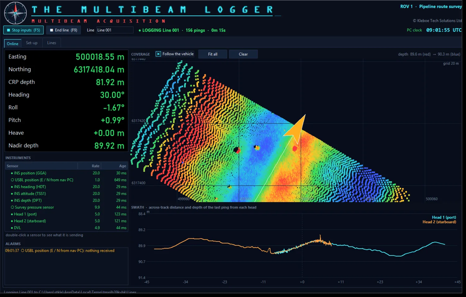Image resolution: width=466 pixels, height=297 pixels.
Task: Select the INS position (GGA) sensor row
Action: pos(66,173)
